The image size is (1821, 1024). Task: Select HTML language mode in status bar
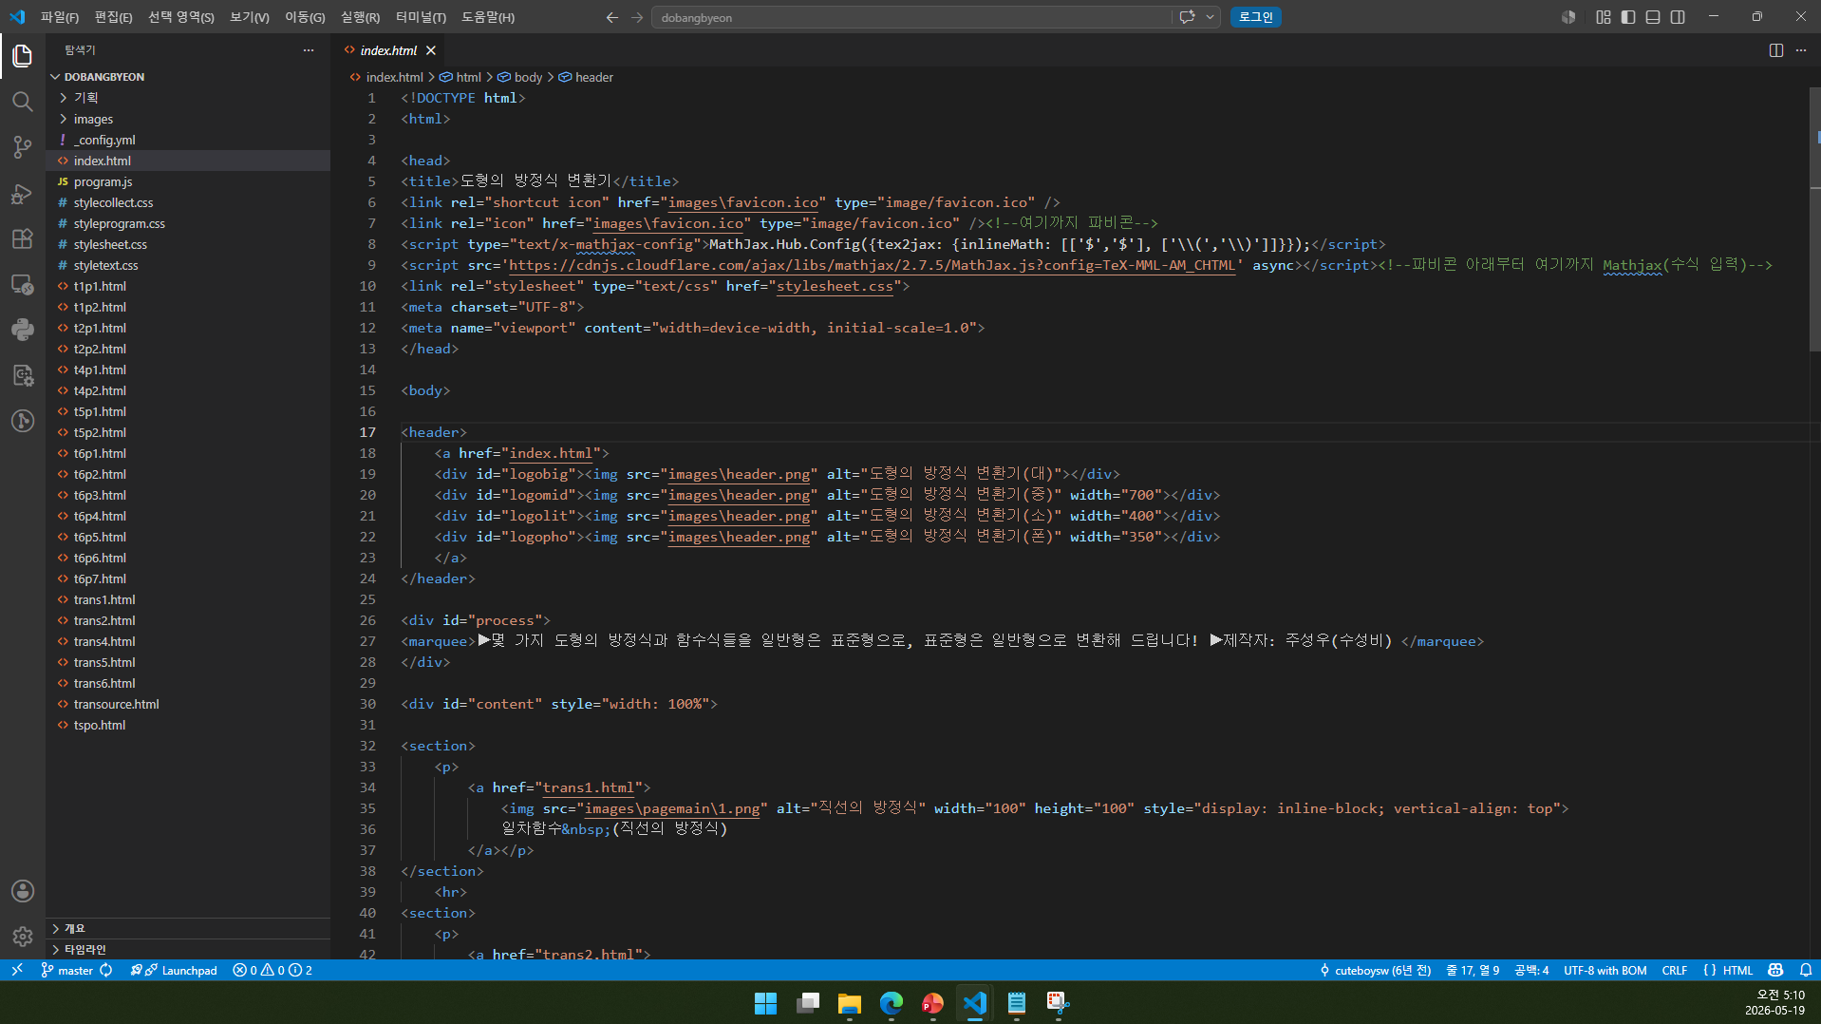pyautogui.click(x=1737, y=970)
